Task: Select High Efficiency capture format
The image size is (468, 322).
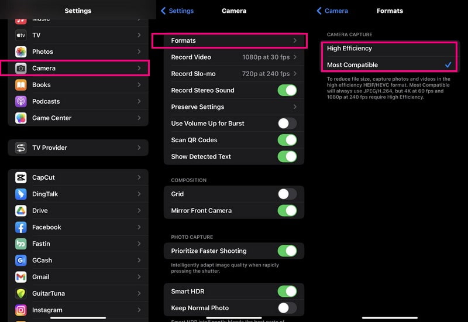Action: pos(389,49)
